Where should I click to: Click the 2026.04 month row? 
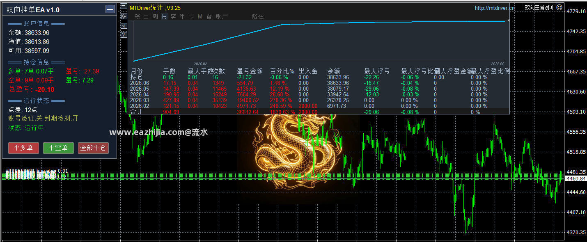coord(319,94)
